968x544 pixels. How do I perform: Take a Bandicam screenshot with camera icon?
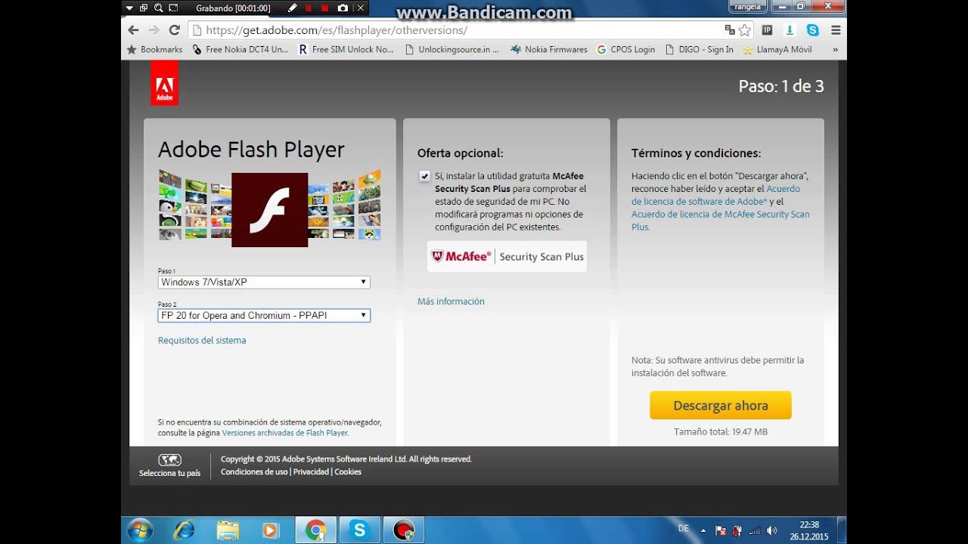tap(343, 8)
